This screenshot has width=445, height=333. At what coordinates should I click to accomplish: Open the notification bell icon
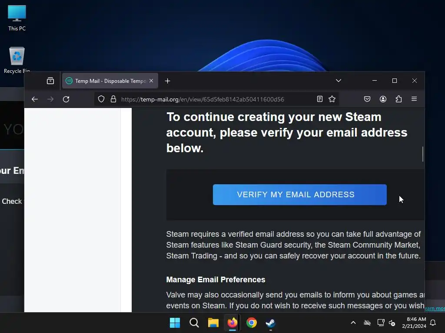point(433,323)
